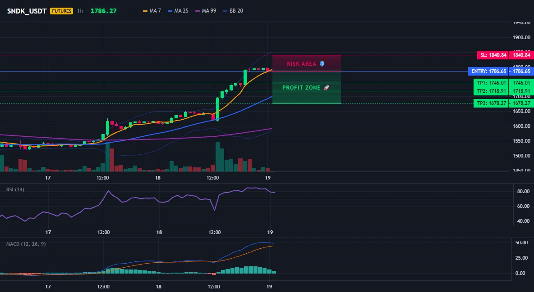Toggle the MA 99 legend item
The image size is (534, 292).
pyautogui.click(x=206, y=11)
